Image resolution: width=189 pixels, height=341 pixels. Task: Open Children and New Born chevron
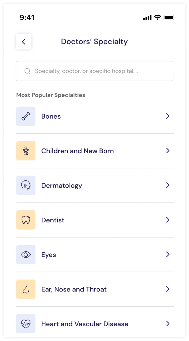coord(168,151)
